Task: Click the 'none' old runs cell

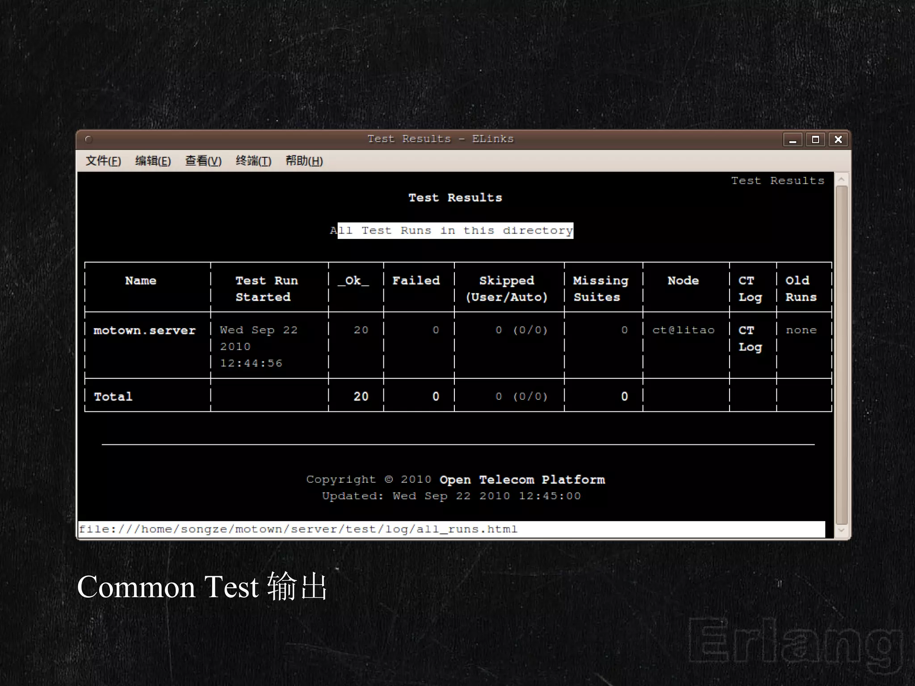Action: tap(801, 330)
